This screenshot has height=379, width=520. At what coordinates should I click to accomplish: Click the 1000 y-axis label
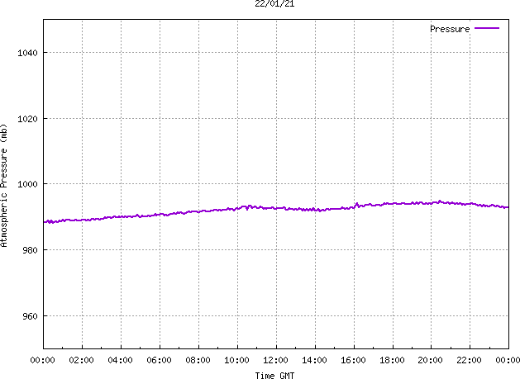[28, 184]
